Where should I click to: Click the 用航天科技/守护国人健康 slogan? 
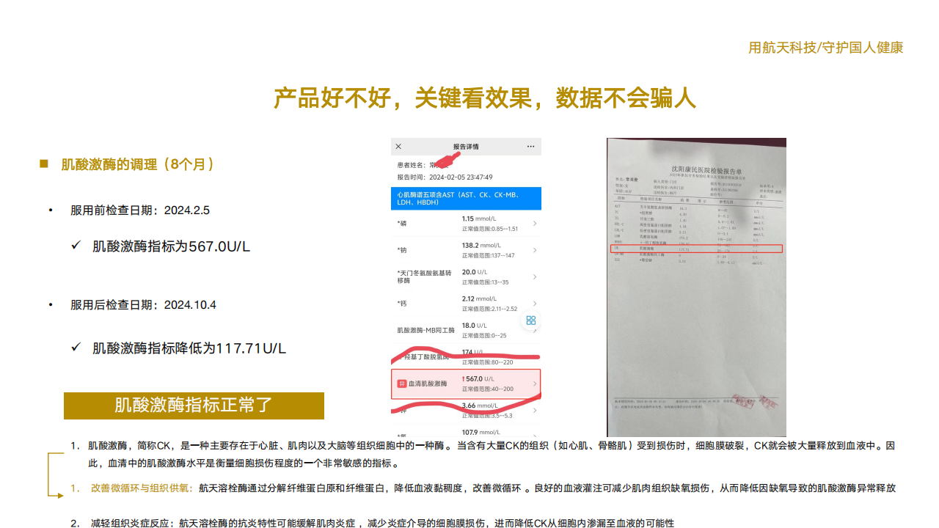tap(826, 48)
